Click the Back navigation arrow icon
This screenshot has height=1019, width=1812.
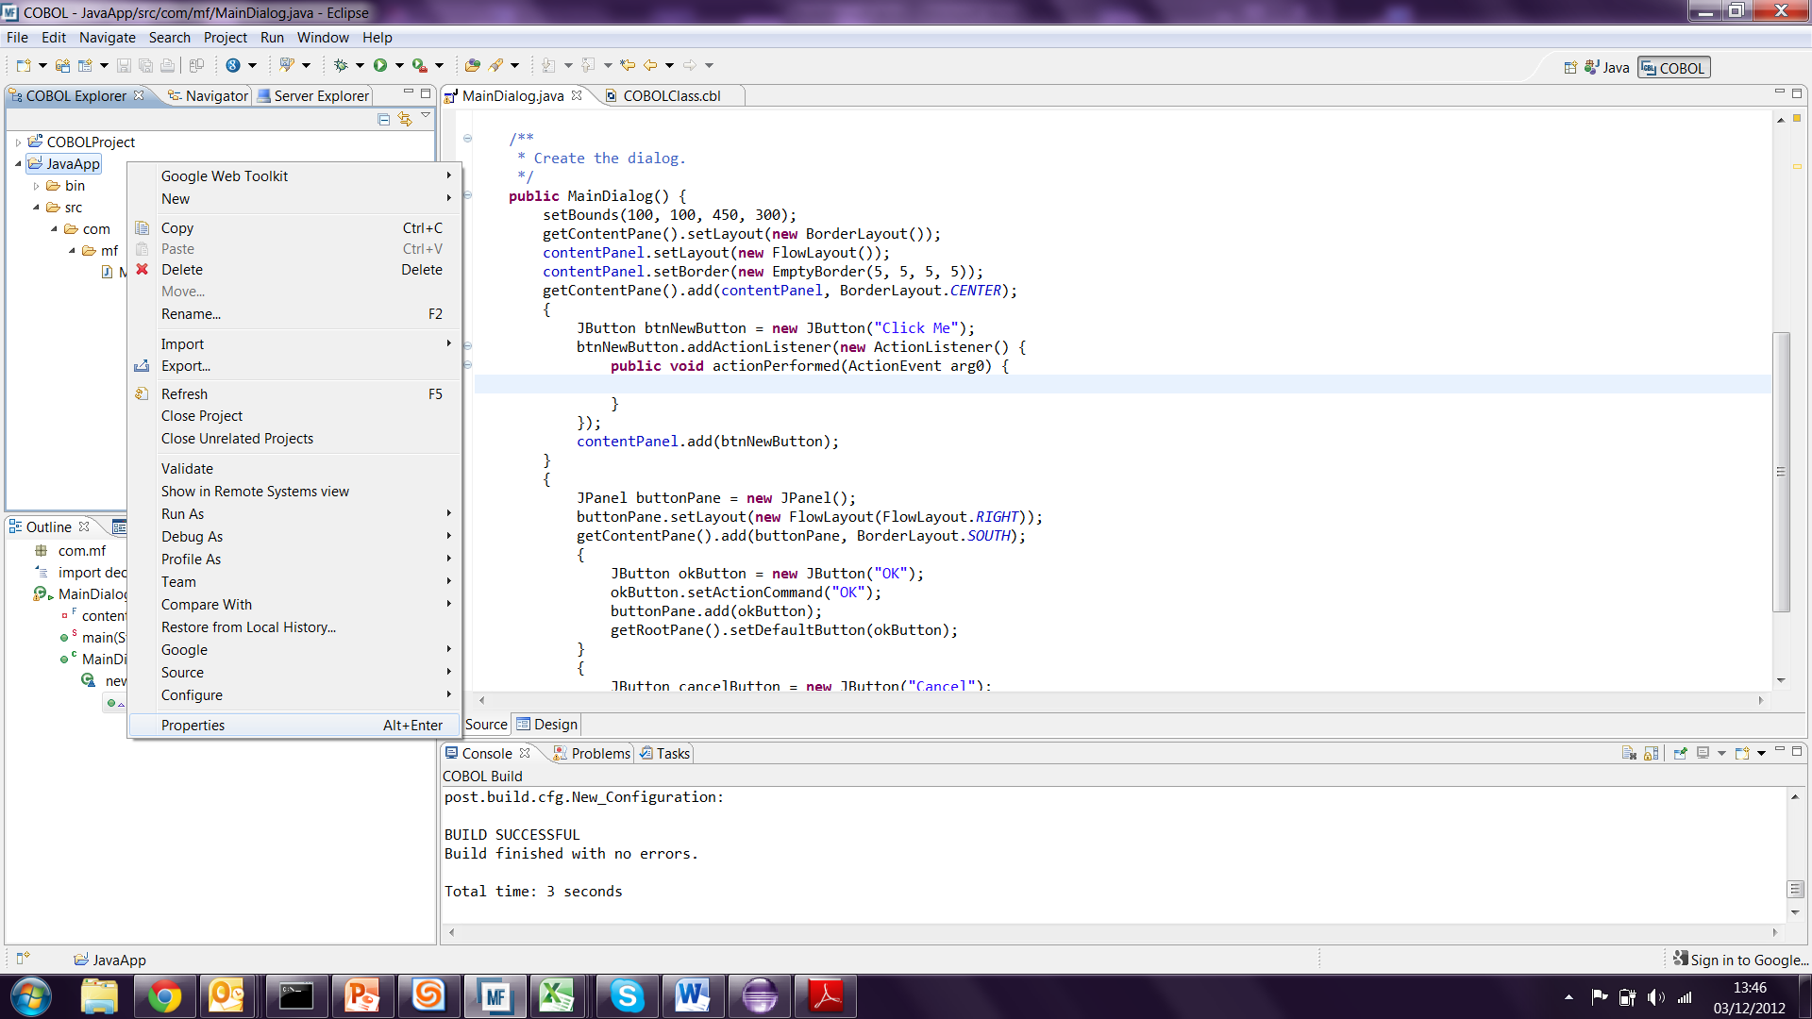click(x=650, y=65)
